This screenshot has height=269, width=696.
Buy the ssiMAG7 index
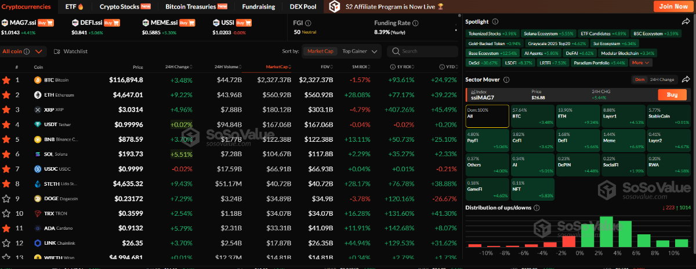click(672, 95)
